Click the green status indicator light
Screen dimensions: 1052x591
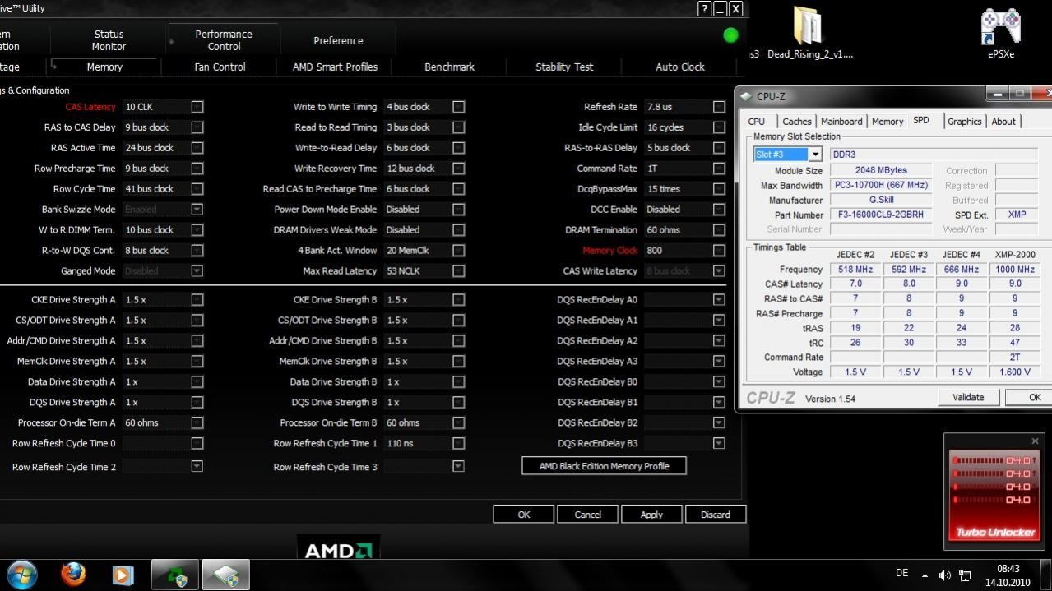[730, 35]
